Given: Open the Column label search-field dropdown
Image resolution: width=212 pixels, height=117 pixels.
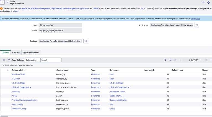Looking at the screenshot, I should point(33,60).
